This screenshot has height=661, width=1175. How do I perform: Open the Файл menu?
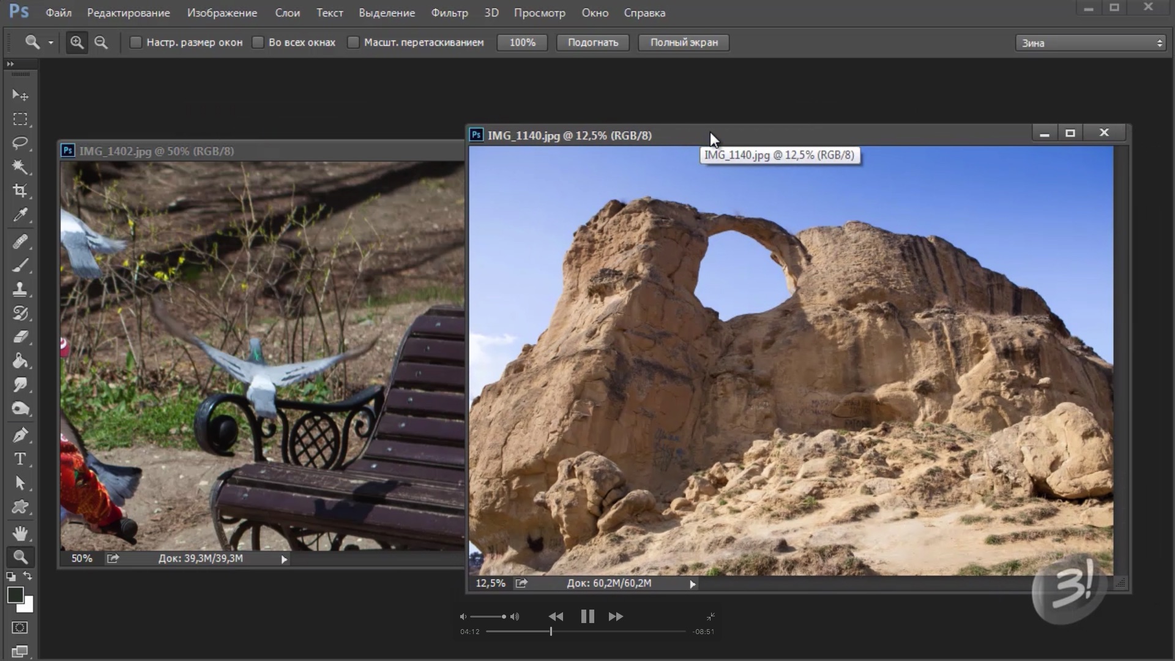click(58, 12)
